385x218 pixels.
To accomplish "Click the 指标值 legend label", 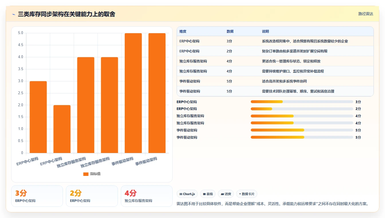I will [95, 174].
